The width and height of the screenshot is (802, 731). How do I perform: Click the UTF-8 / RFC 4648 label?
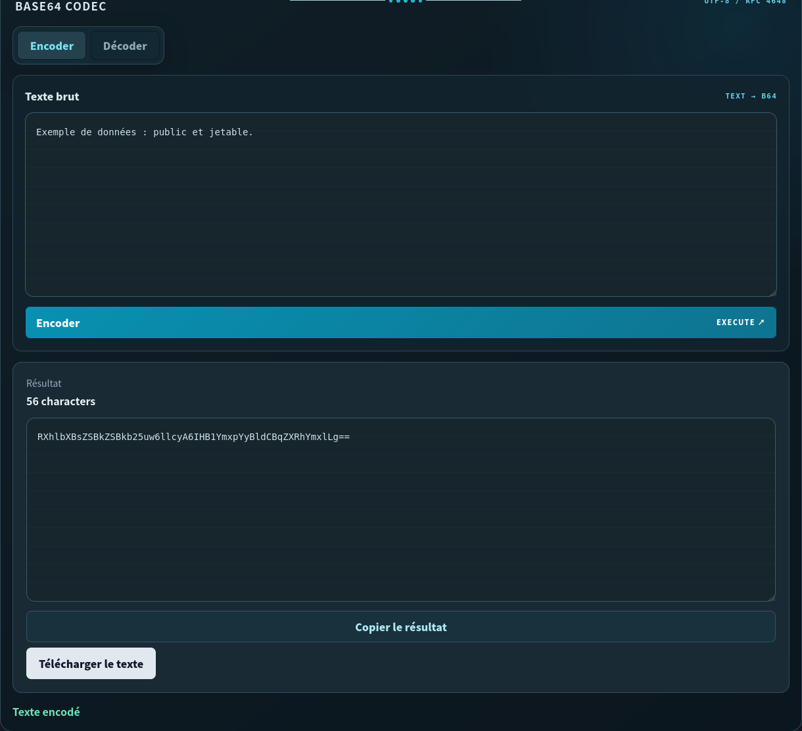coord(745,2)
